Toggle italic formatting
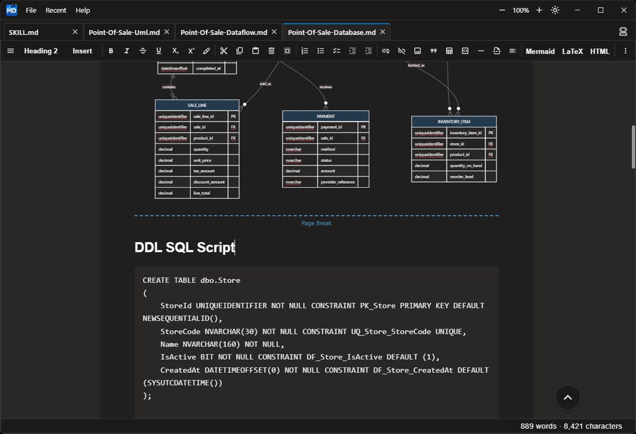 coord(126,51)
